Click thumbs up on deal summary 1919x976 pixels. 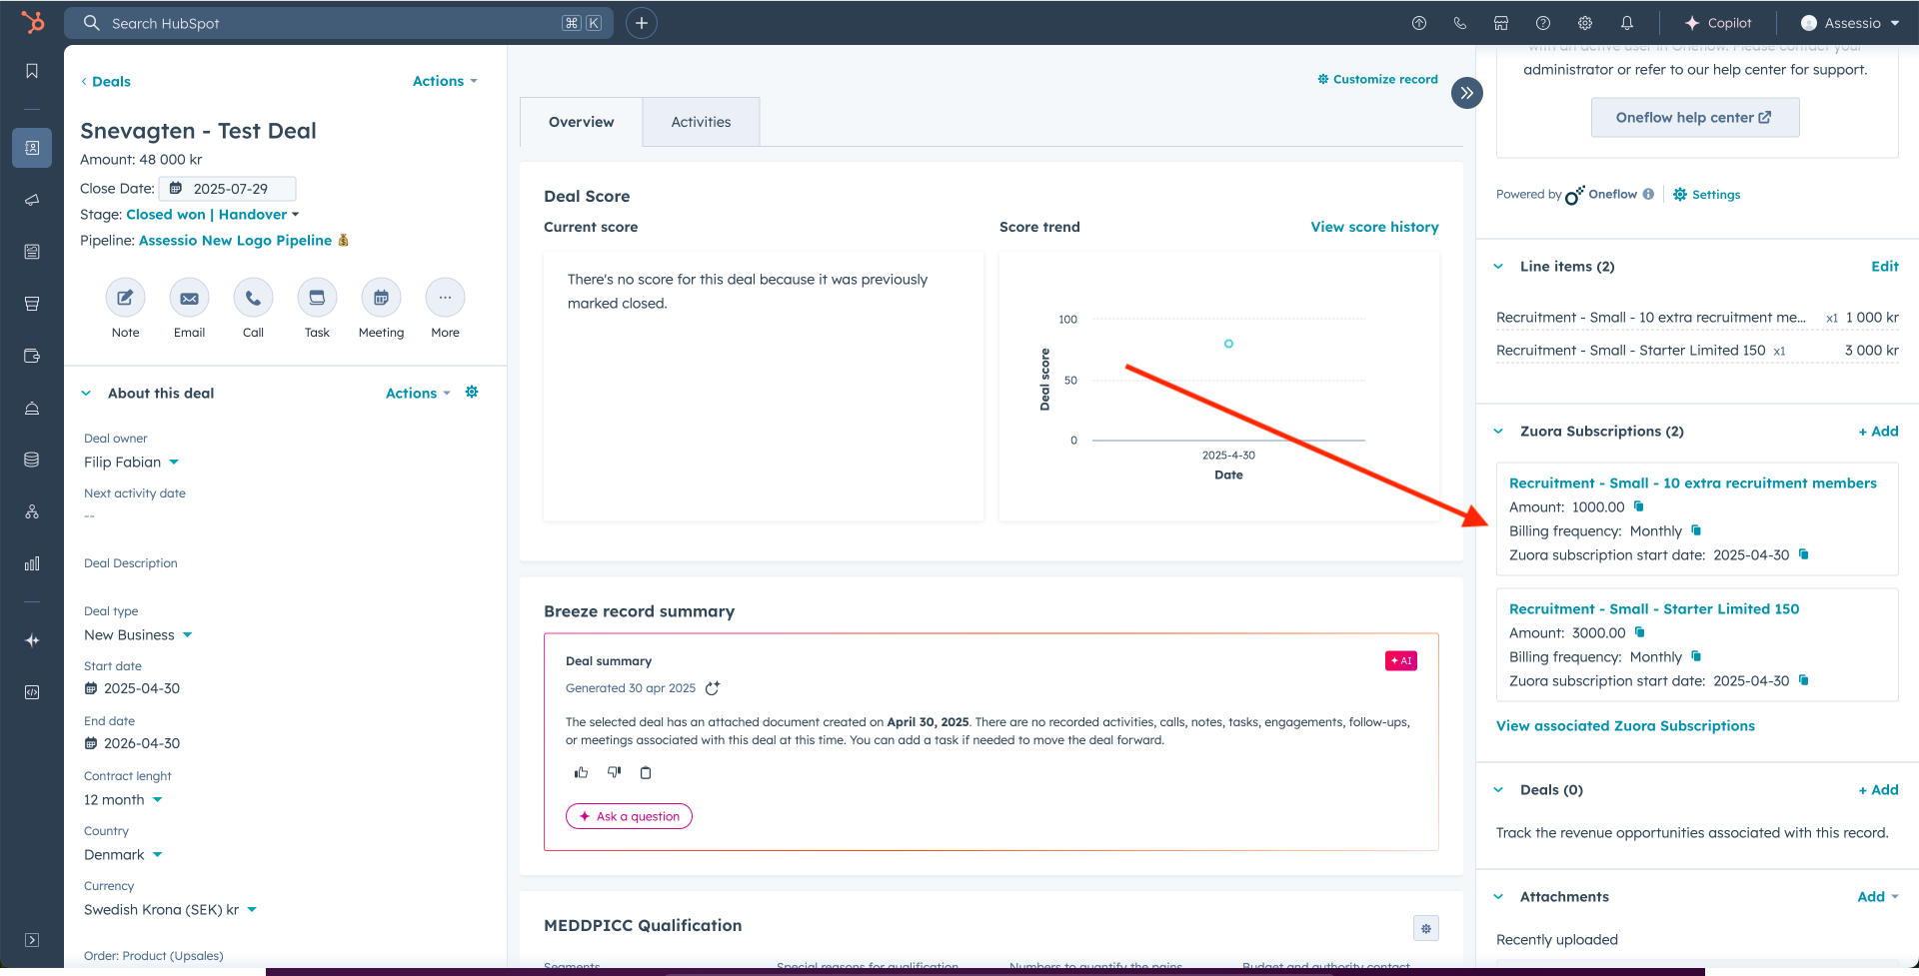pos(581,772)
